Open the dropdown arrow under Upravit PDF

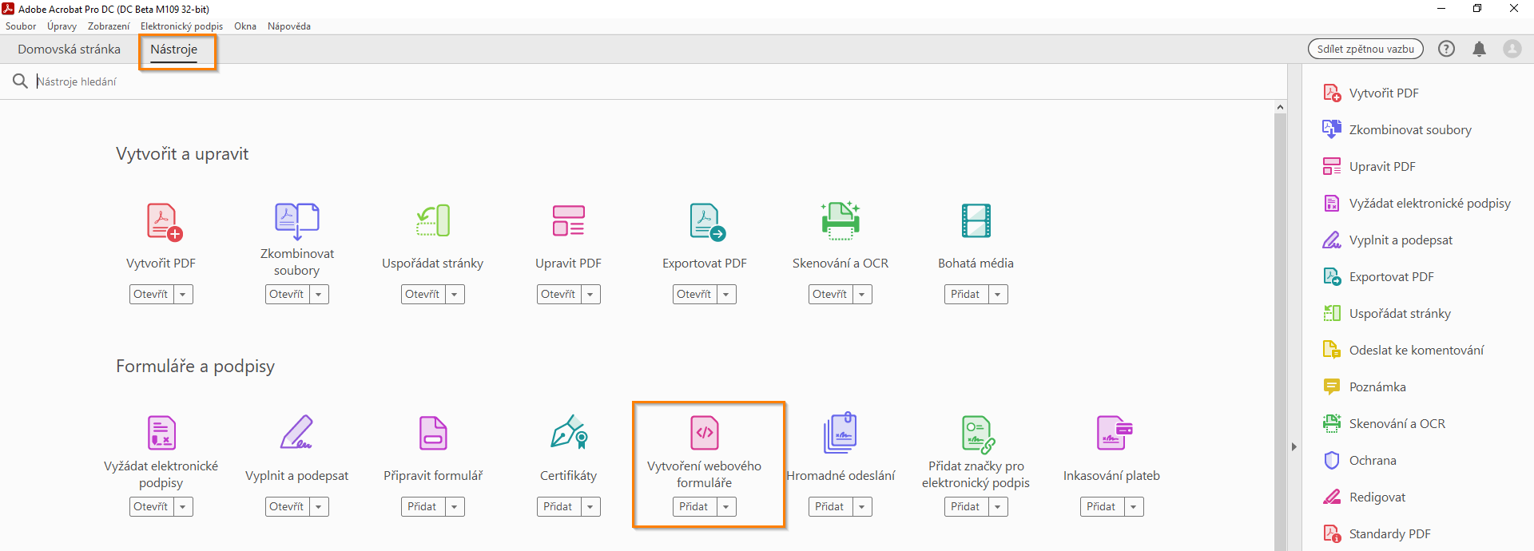[590, 295]
